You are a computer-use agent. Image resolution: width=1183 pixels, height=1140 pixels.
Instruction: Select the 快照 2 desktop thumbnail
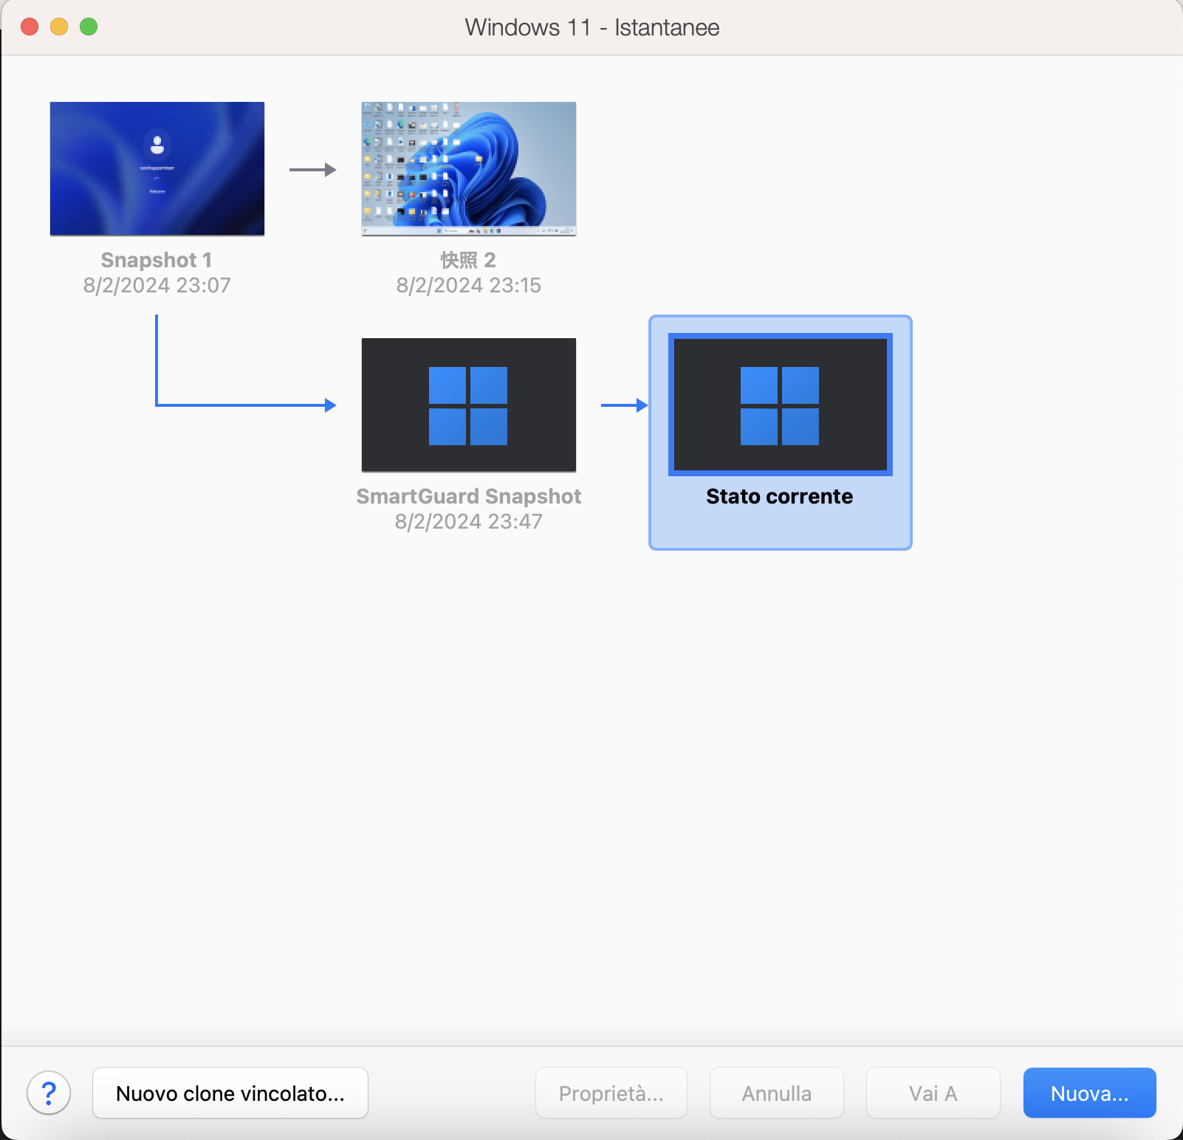(x=468, y=168)
